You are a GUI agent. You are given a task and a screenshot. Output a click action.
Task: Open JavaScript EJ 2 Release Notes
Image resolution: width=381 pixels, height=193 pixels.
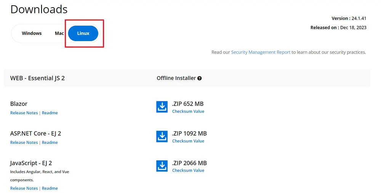24,188
